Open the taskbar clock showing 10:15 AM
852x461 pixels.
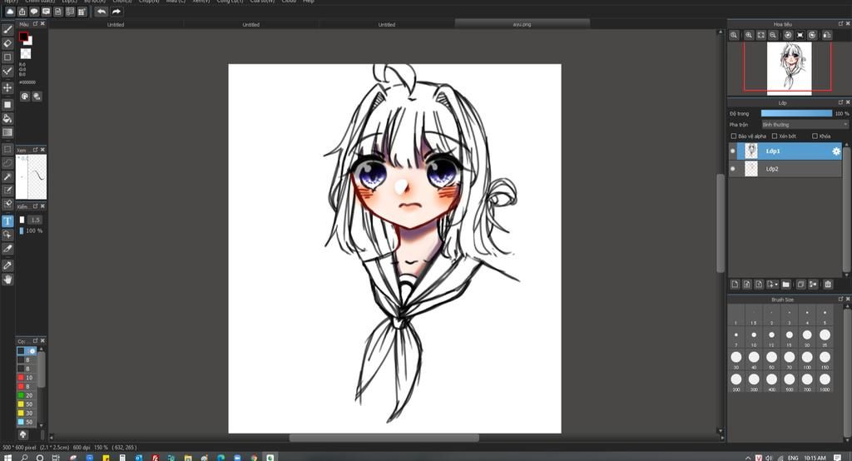[x=815, y=458]
